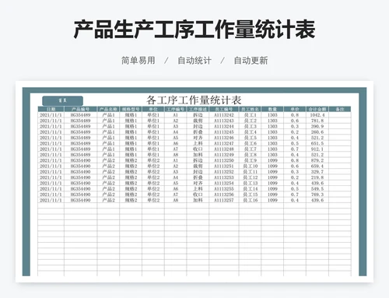Click total amount cell 549.5

(317, 189)
